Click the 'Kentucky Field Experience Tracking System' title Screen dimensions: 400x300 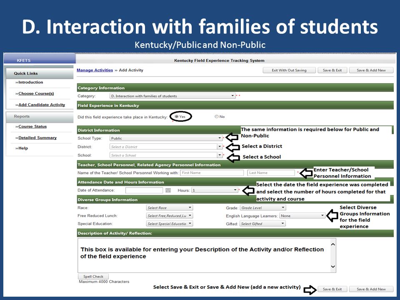click(x=219, y=60)
